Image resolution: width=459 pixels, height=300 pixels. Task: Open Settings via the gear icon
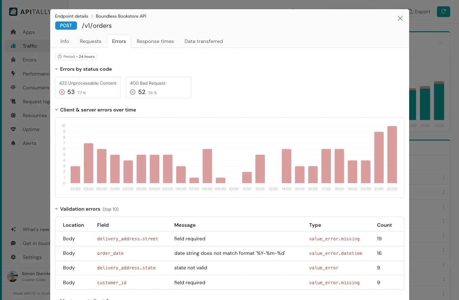pos(13,257)
